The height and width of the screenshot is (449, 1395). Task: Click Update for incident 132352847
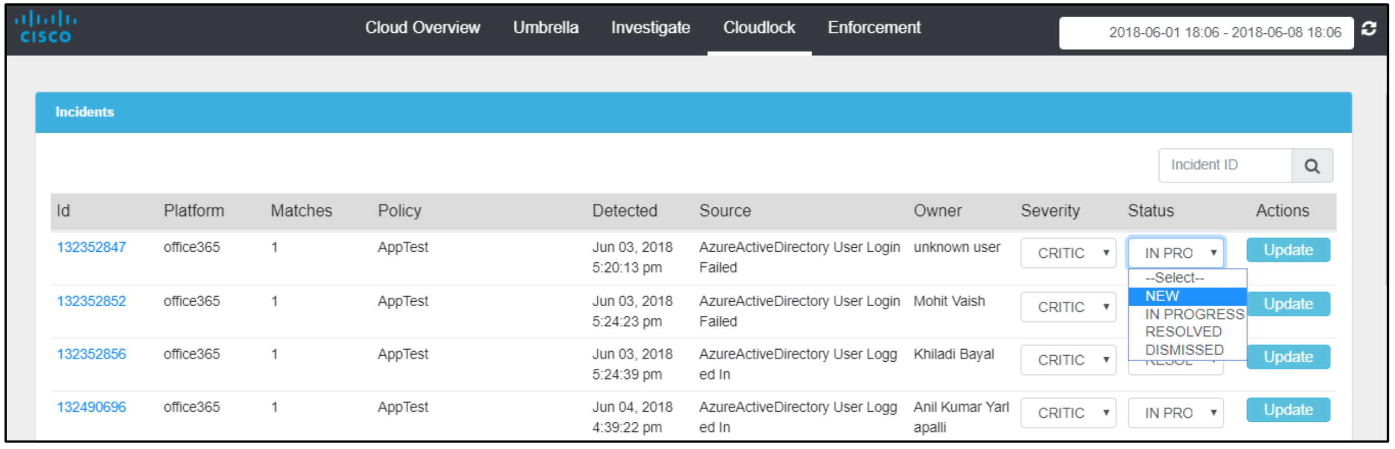tap(1288, 250)
